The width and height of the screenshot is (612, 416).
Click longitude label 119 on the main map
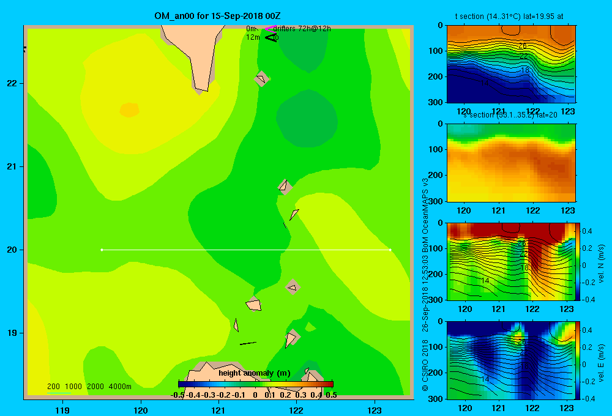(x=62, y=410)
